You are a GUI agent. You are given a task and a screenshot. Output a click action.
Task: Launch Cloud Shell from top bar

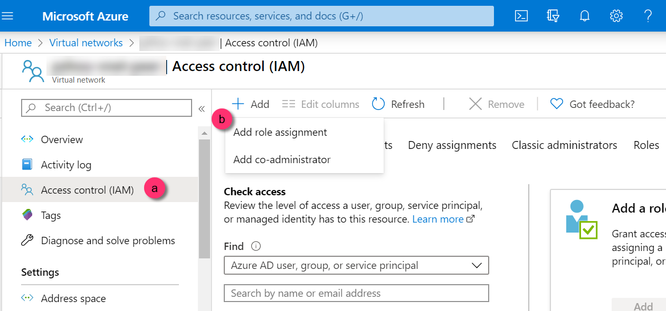click(x=521, y=16)
